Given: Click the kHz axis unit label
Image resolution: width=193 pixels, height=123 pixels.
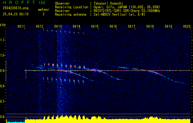Looking at the screenshot, I should click(3, 25).
